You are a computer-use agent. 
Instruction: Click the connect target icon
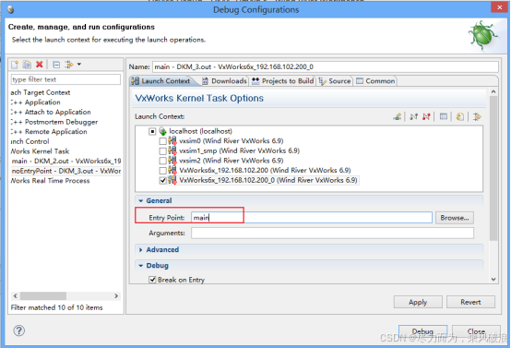[413, 116]
